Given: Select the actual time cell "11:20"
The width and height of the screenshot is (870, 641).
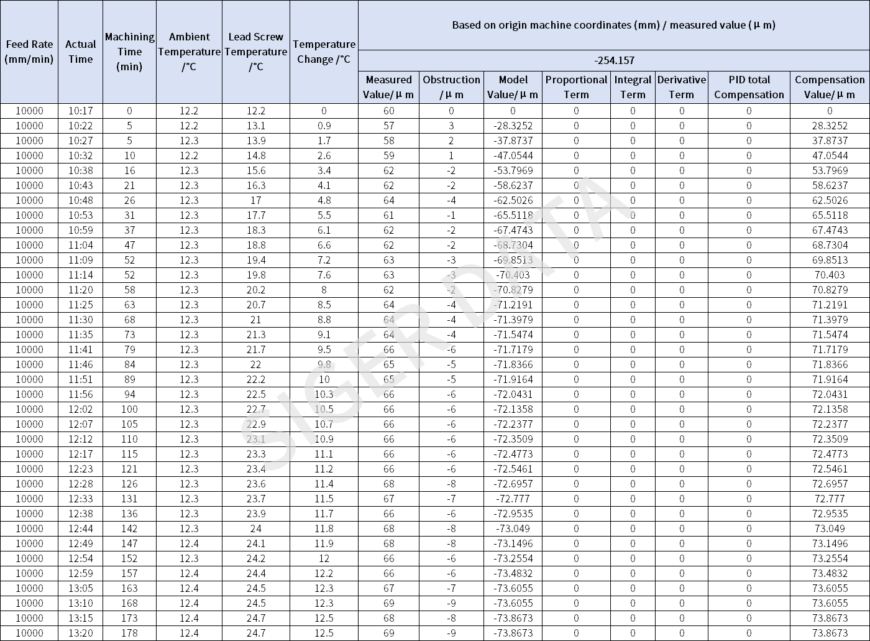Looking at the screenshot, I should tap(80, 290).
